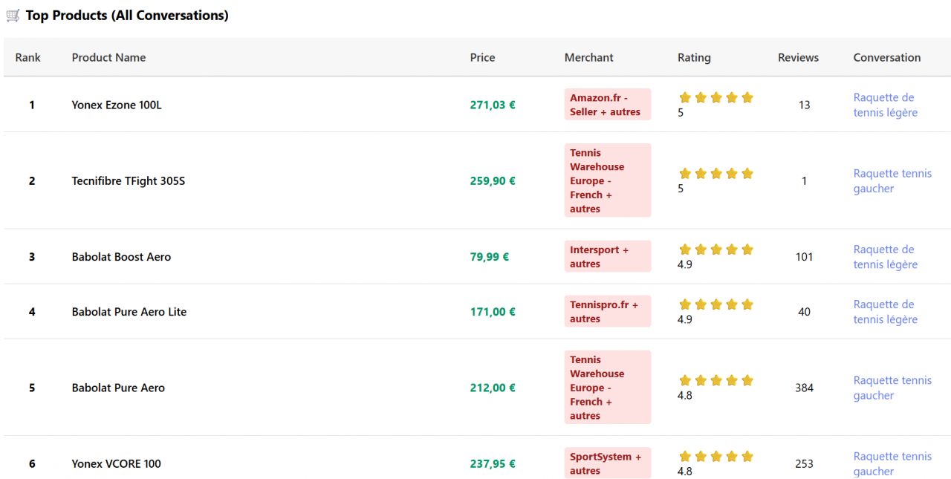
Task: Click the Product Name column header
Action: tap(108, 57)
